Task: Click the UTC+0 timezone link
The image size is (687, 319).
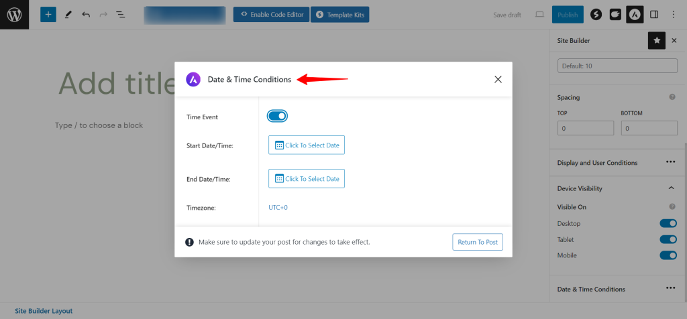Action: (278, 207)
